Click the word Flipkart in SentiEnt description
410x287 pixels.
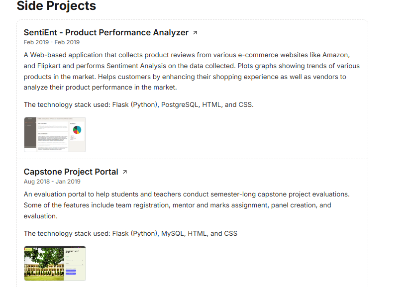point(51,66)
